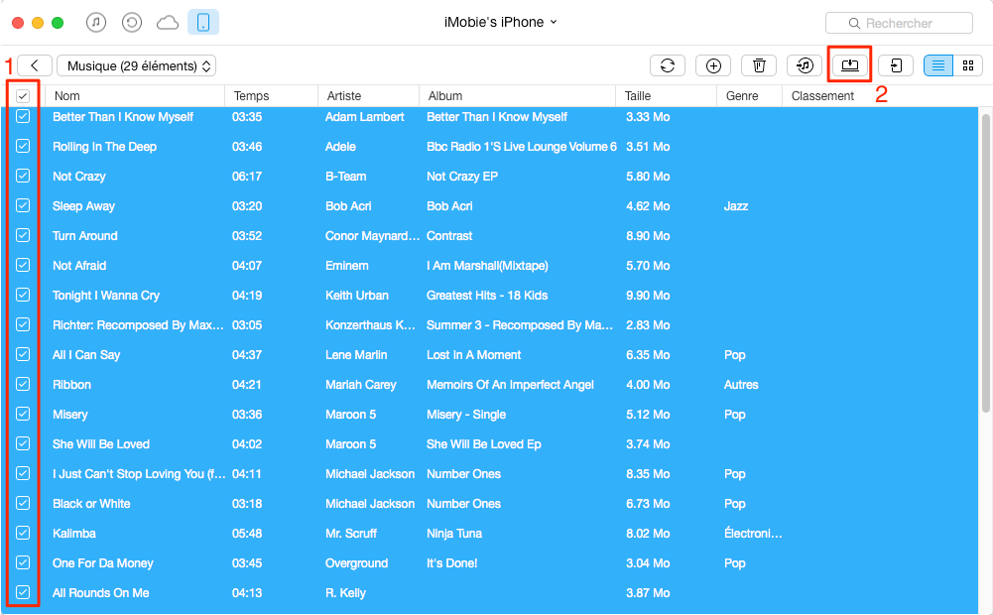Select the Misery song title
The height and width of the screenshot is (615, 993).
(x=70, y=415)
